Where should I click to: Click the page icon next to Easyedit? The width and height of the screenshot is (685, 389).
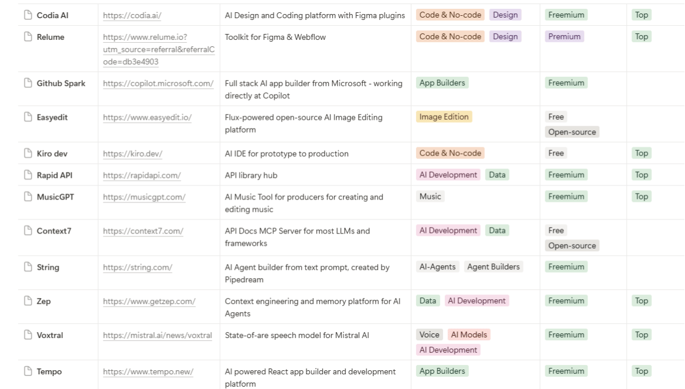point(28,117)
